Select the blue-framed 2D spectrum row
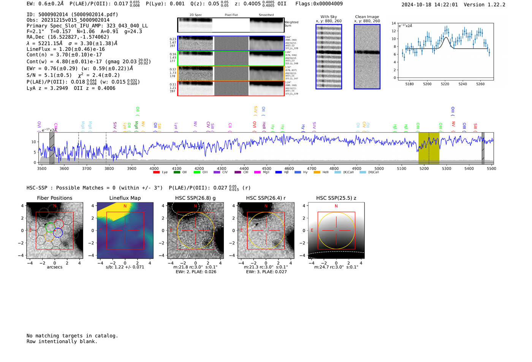 point(231,43)
